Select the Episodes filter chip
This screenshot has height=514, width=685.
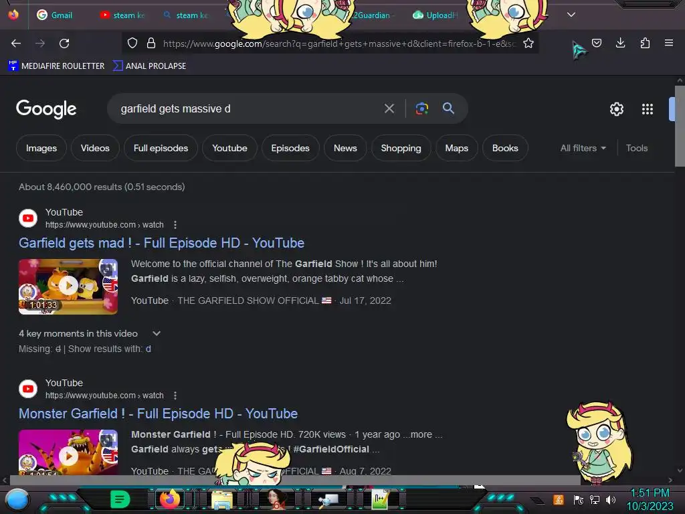(290, 148)
